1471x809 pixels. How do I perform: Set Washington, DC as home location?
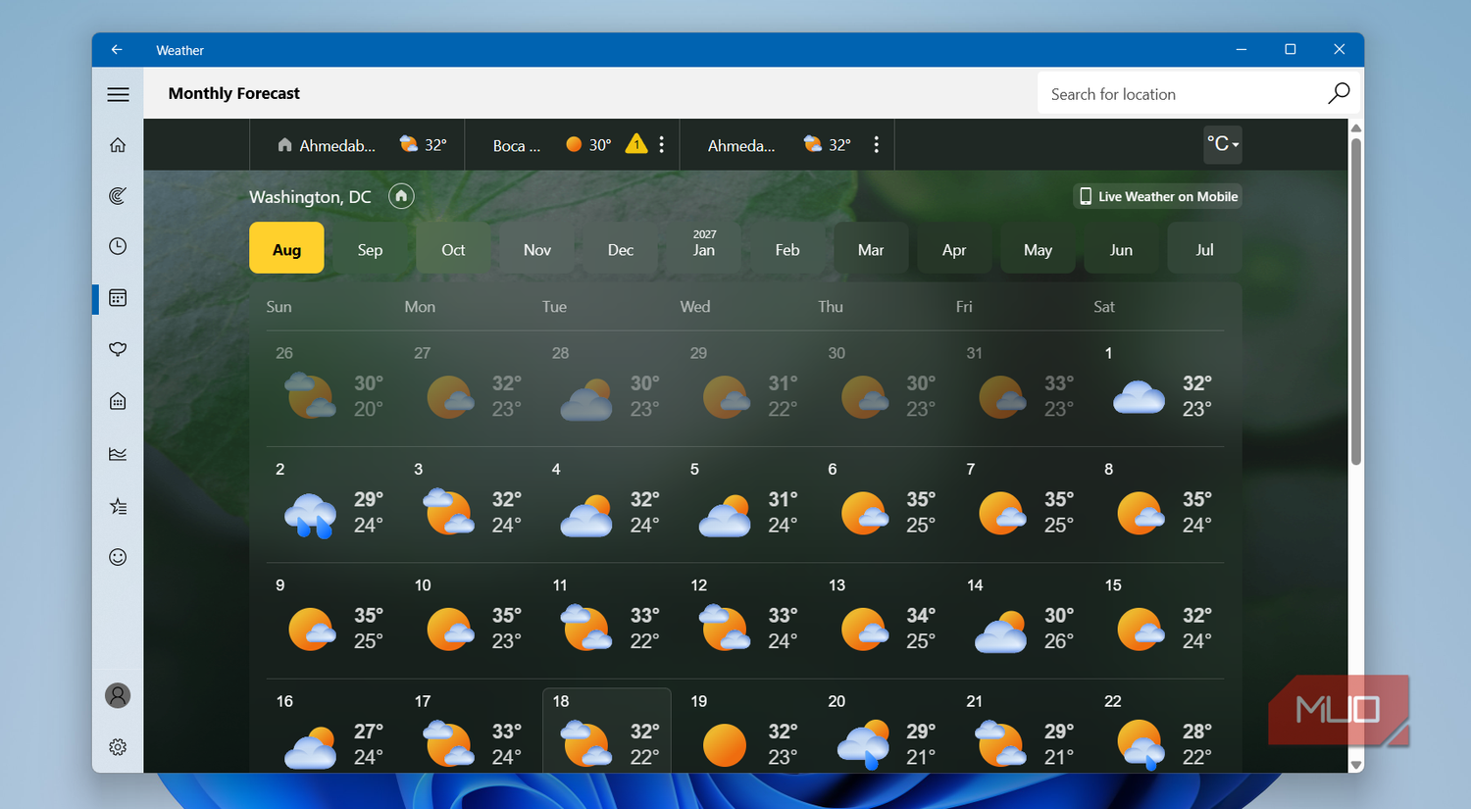point(401,196)
